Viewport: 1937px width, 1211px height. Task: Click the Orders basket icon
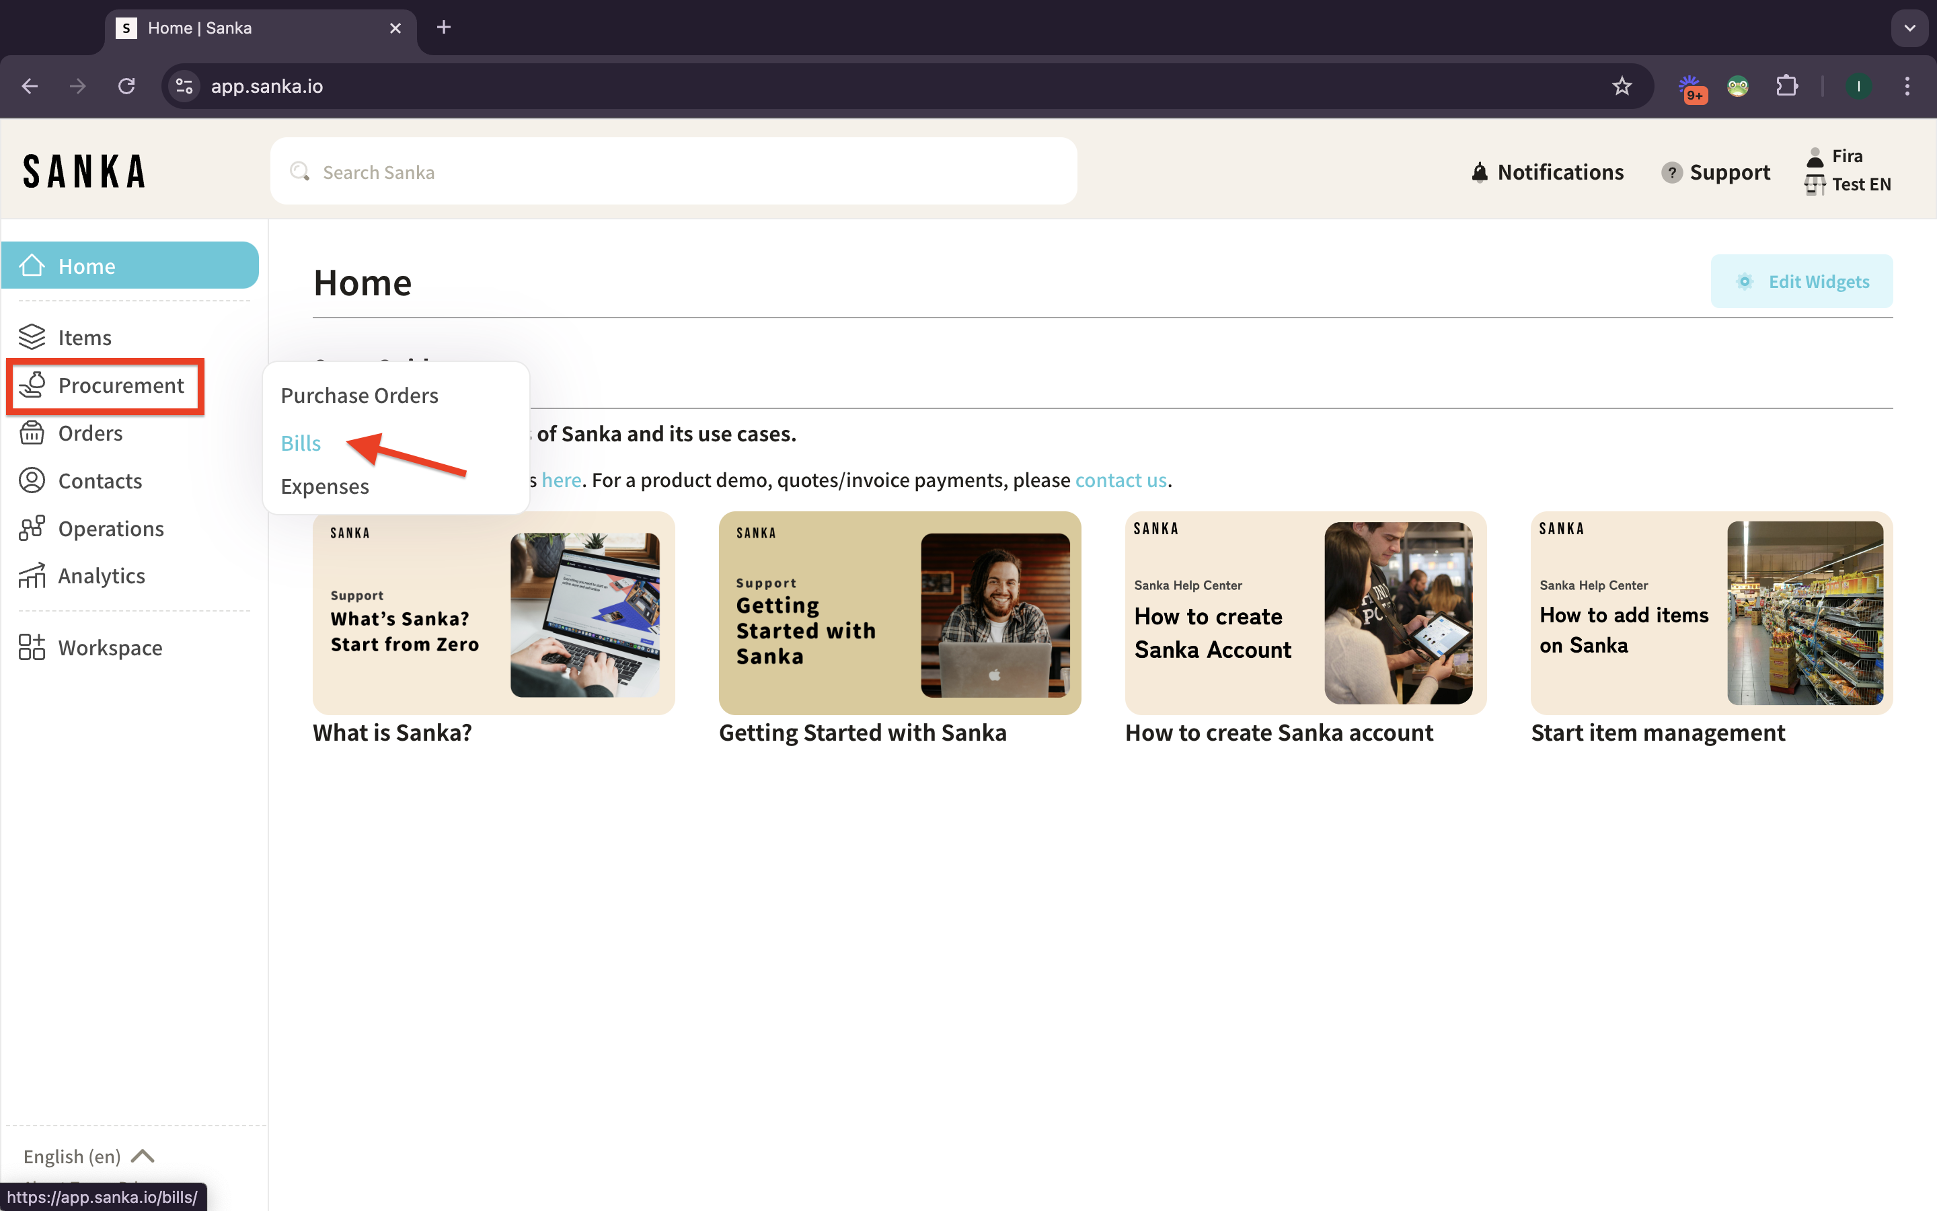coord(32,433)
